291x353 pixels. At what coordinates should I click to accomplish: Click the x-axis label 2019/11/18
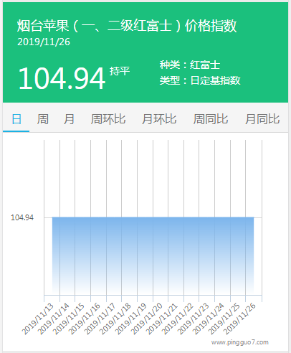[115, 319]
